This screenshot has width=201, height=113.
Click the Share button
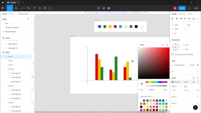tap(182, 8)
